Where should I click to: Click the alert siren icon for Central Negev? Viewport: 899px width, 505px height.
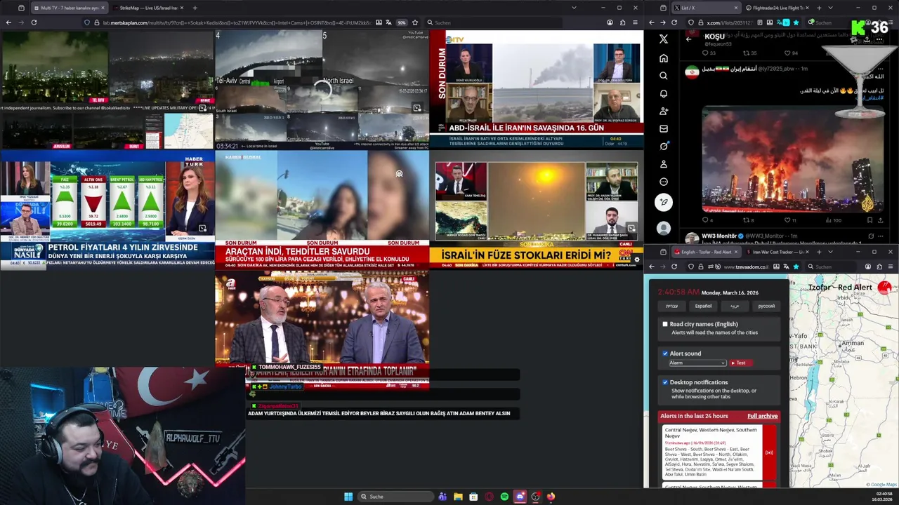pyautogui.click(x=769, y=452)
